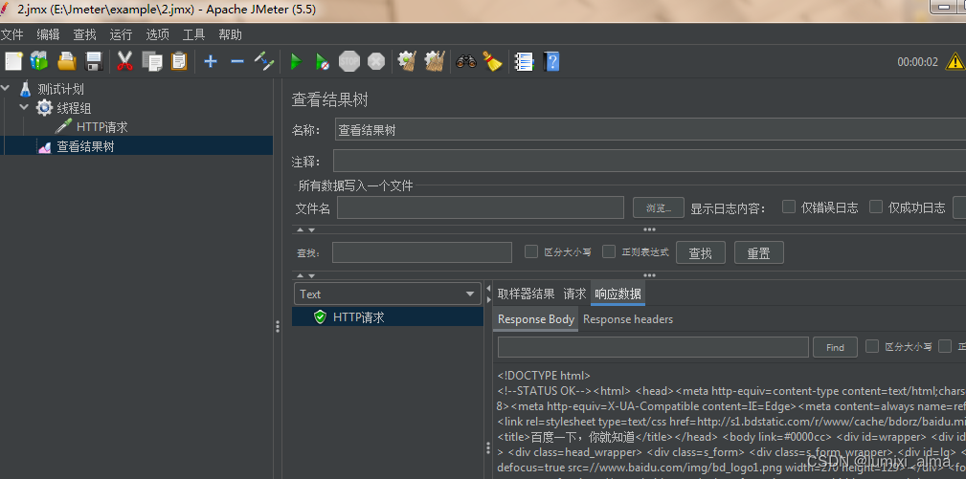Open the 编辑 menu
The image size is (966, 479).
click(48, 34)
